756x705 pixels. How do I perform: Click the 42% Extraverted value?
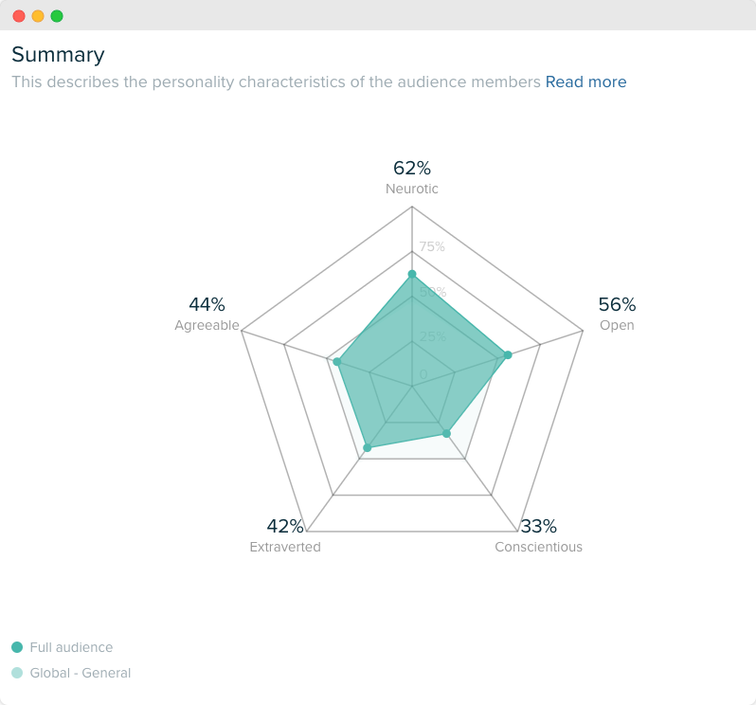[285, 526]
